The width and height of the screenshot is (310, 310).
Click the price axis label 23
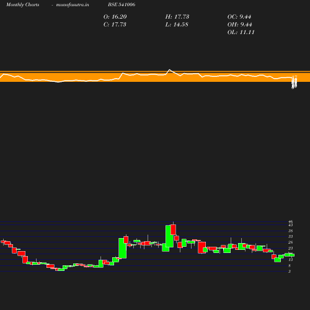pos(290,248)
